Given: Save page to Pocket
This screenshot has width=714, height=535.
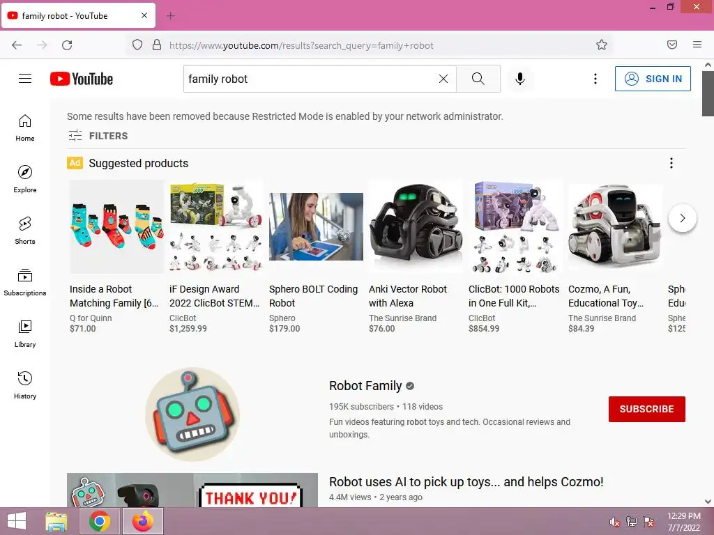Looking at the screenshot, I should click(672, 45).
